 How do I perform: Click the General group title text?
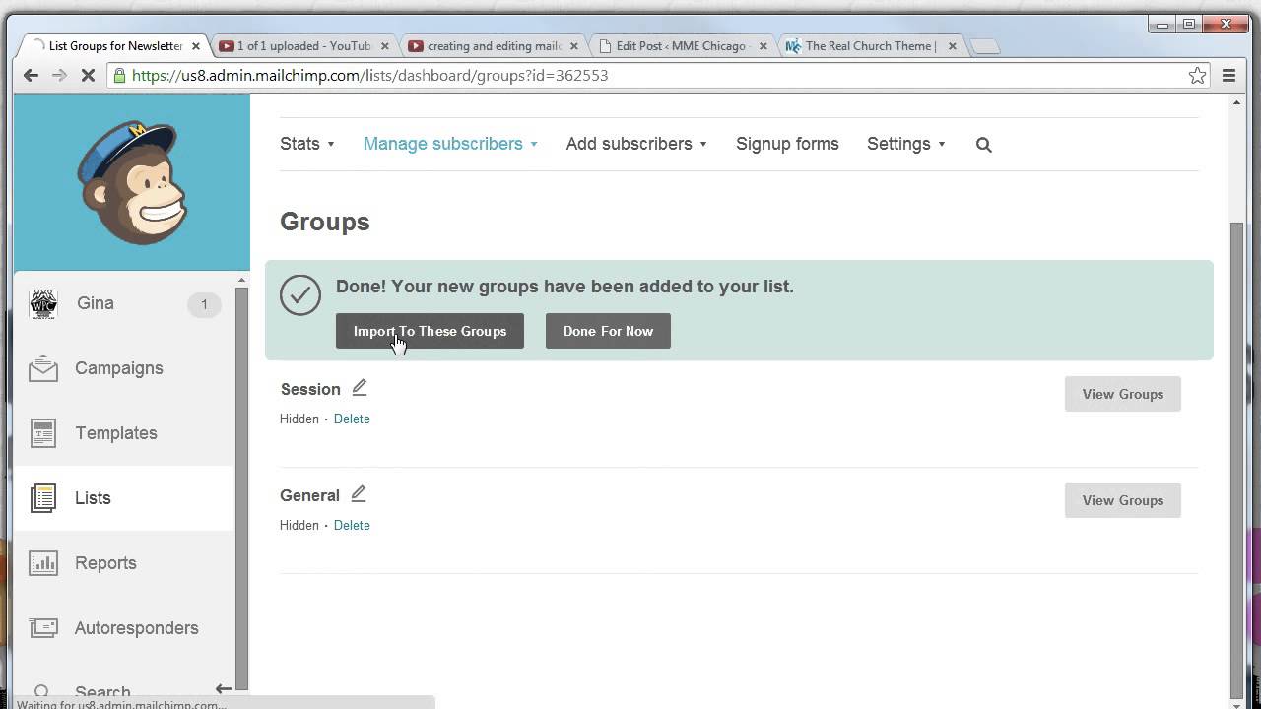tap(309, 495)
